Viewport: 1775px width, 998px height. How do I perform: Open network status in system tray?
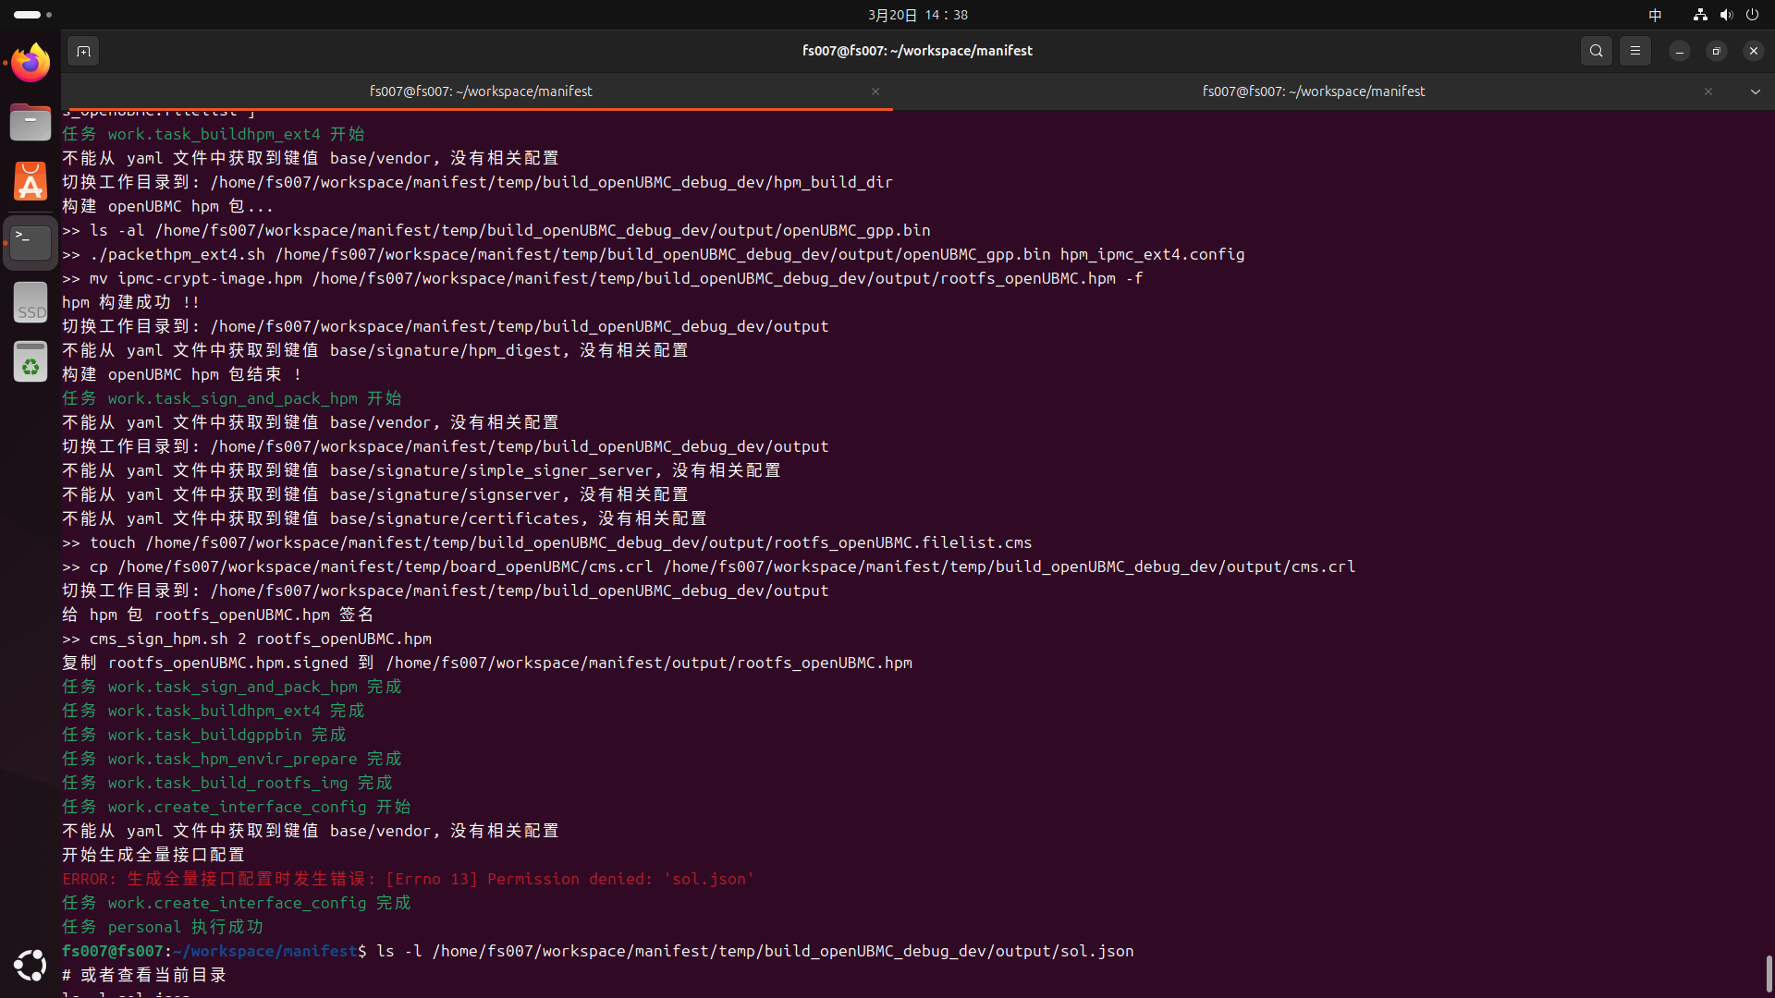pyautogui.click(x=1700, y=15)
